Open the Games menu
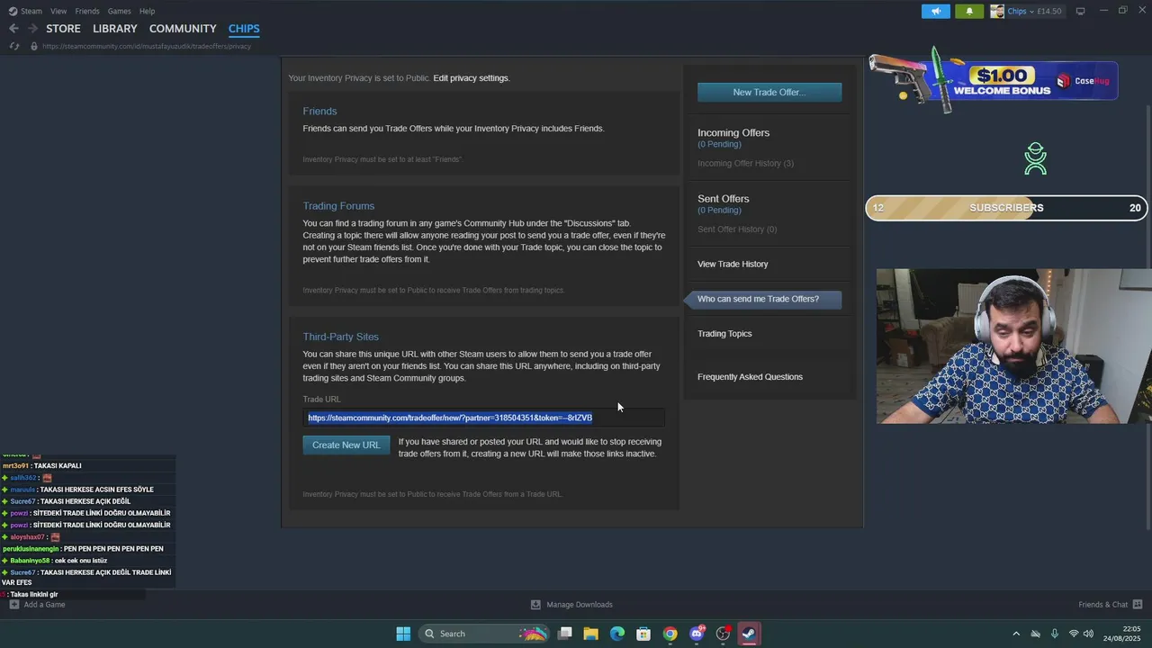This screenshot has width=1152, height=648. click(x=119, y=11)
